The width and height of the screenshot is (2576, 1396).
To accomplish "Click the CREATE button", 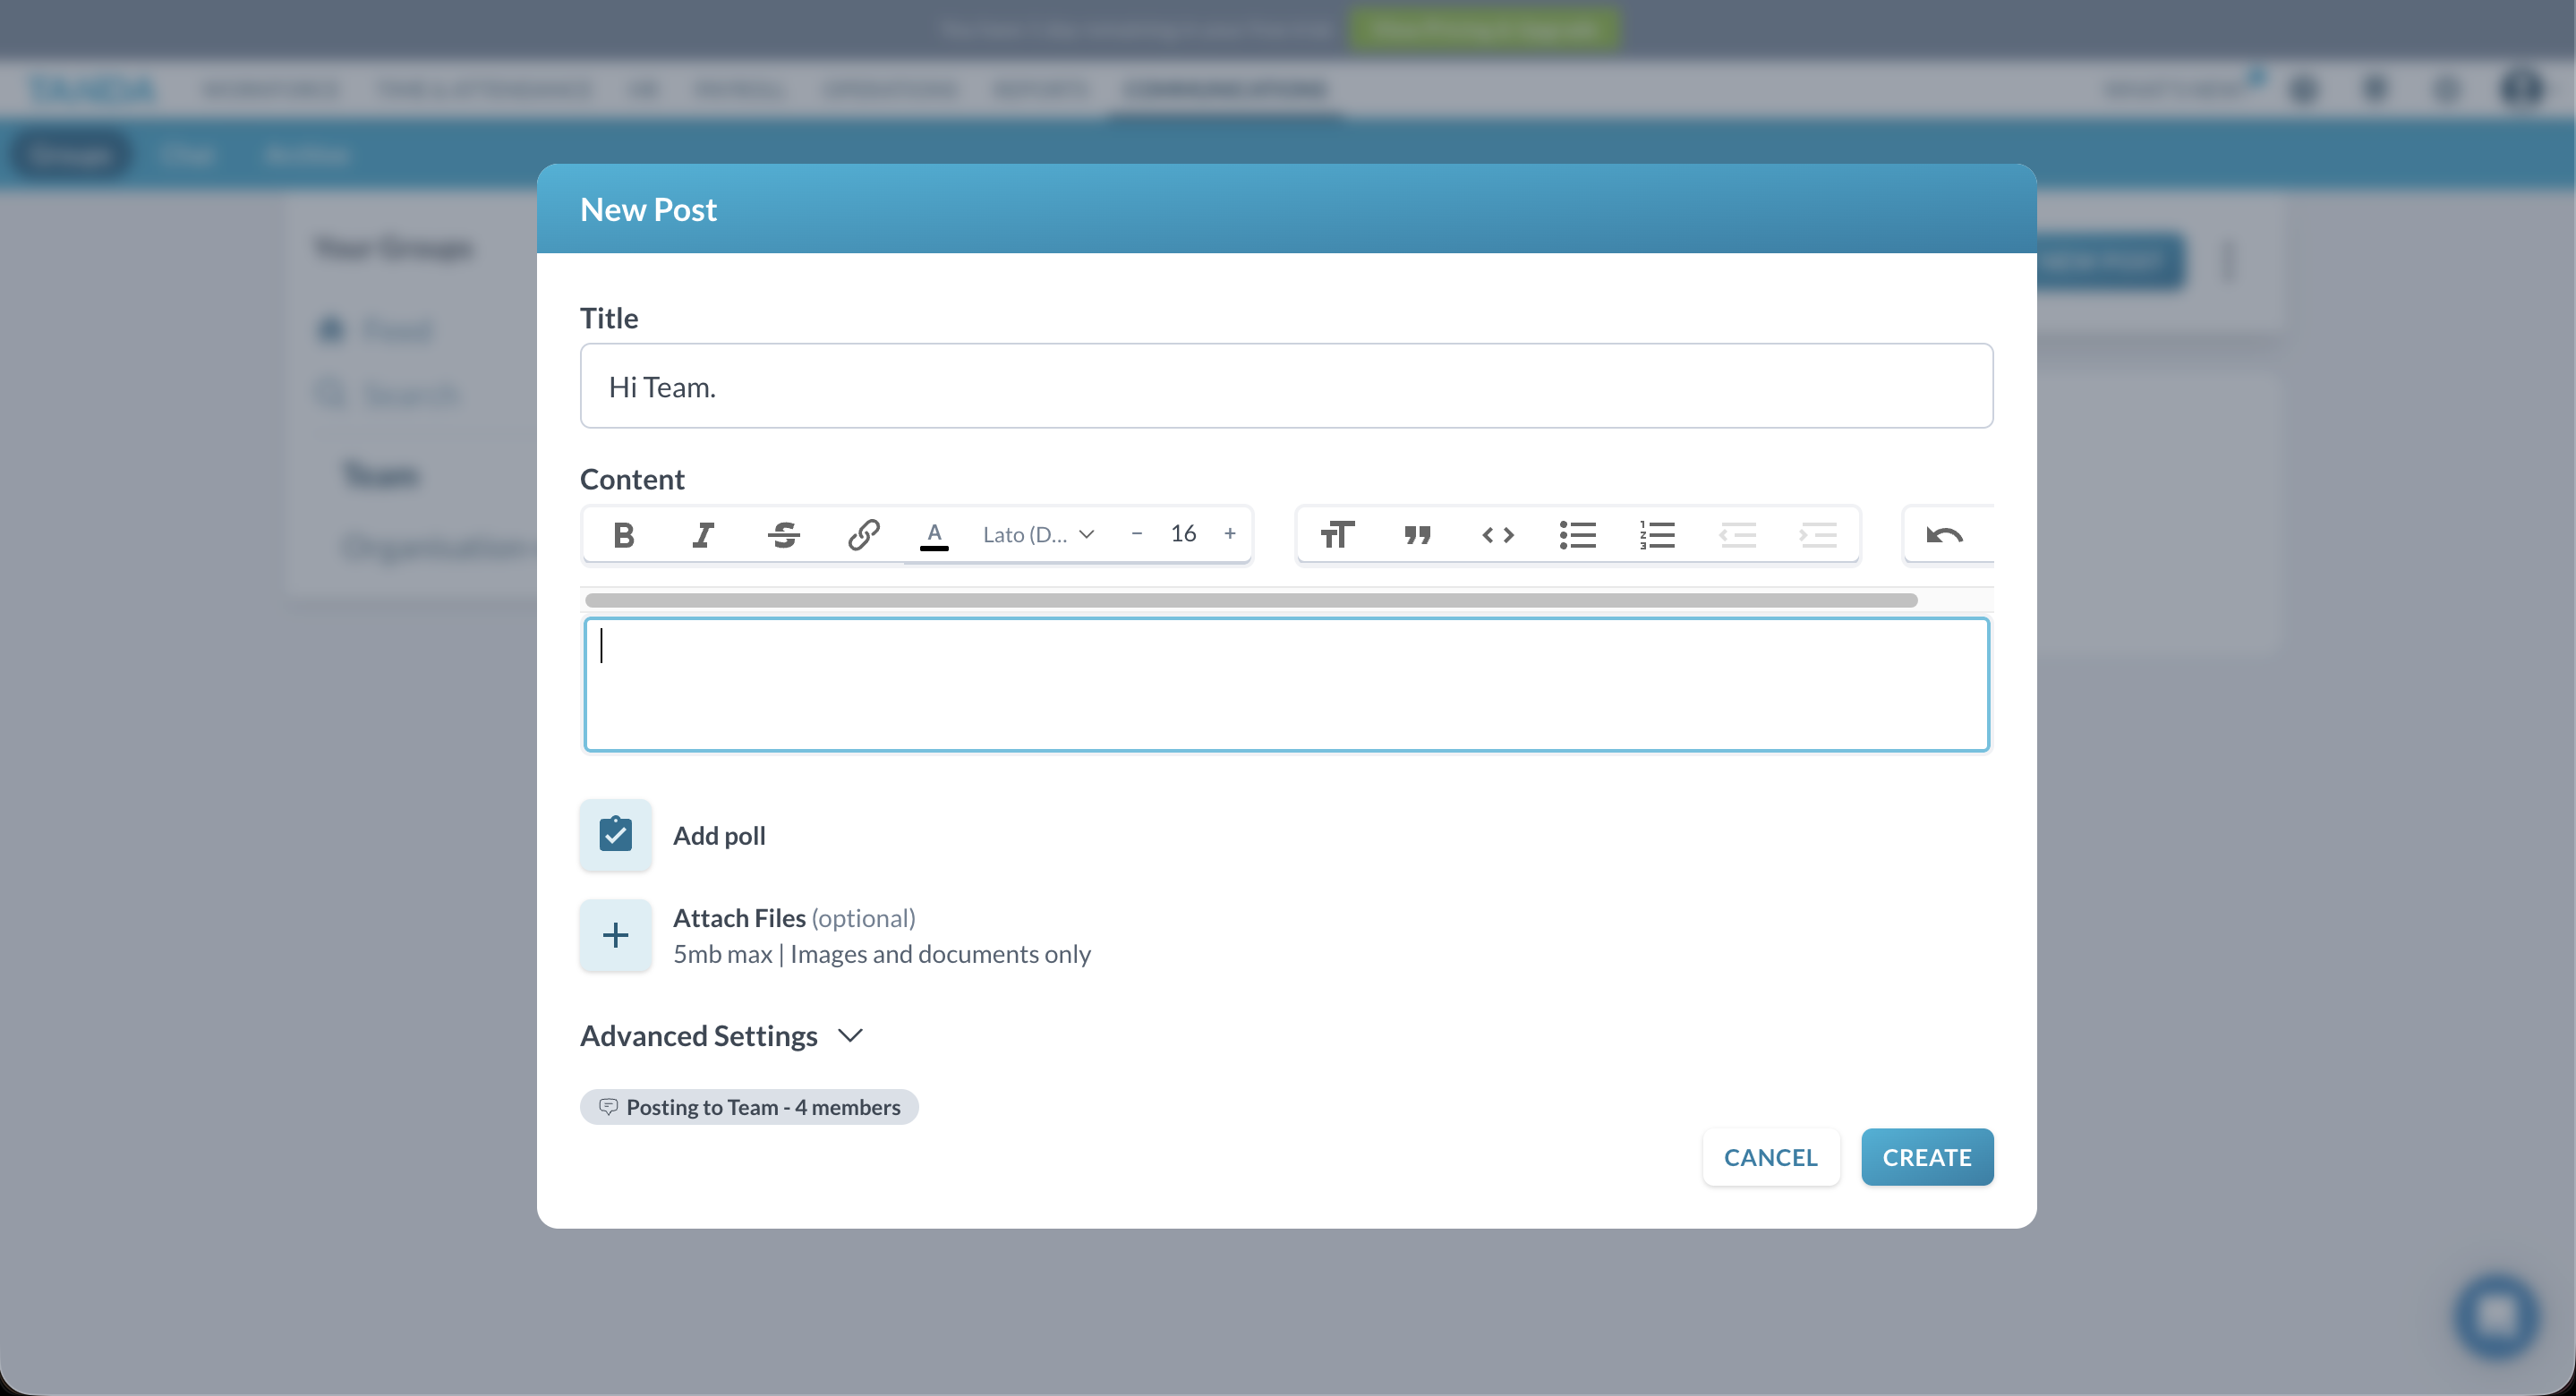I will point(1927,1157).
